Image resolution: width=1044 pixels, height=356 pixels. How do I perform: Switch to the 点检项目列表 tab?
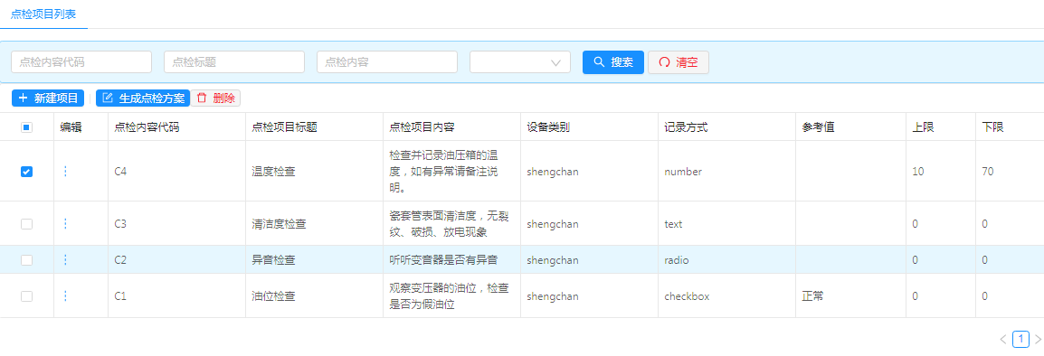[43, 14]
